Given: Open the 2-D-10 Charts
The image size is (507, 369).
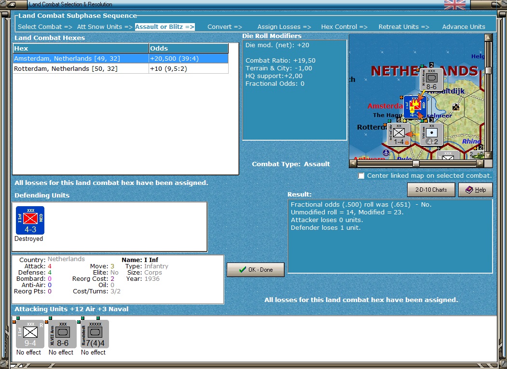Looking at the screenshot, I should (x=431, y=190).
